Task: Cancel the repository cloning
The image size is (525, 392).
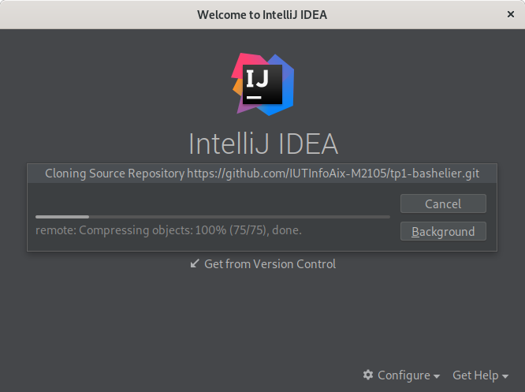Action: click(443, 203)
